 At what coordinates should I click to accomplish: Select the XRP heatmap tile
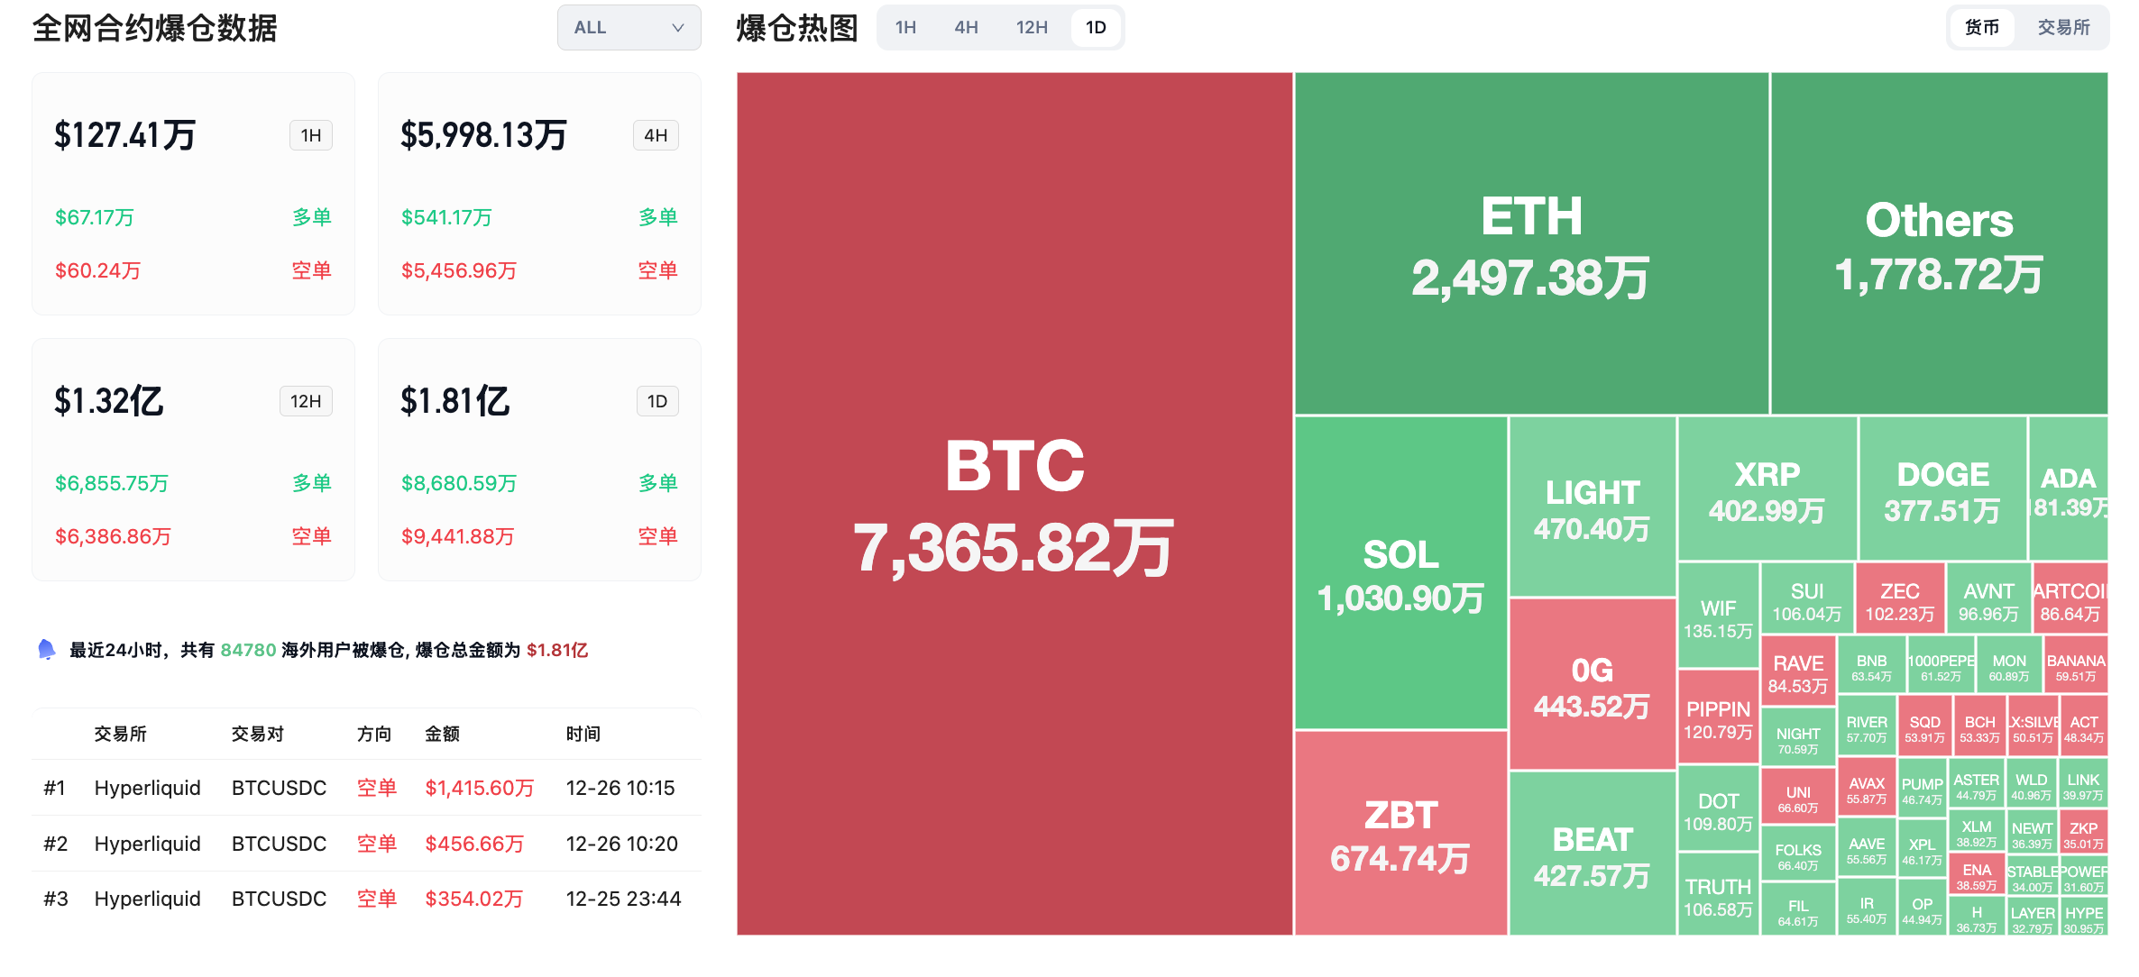pyautogui.click(x=1767, y=489)
